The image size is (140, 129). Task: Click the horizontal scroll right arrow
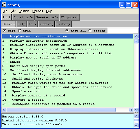pyautogui.click(x=131, y=110)
